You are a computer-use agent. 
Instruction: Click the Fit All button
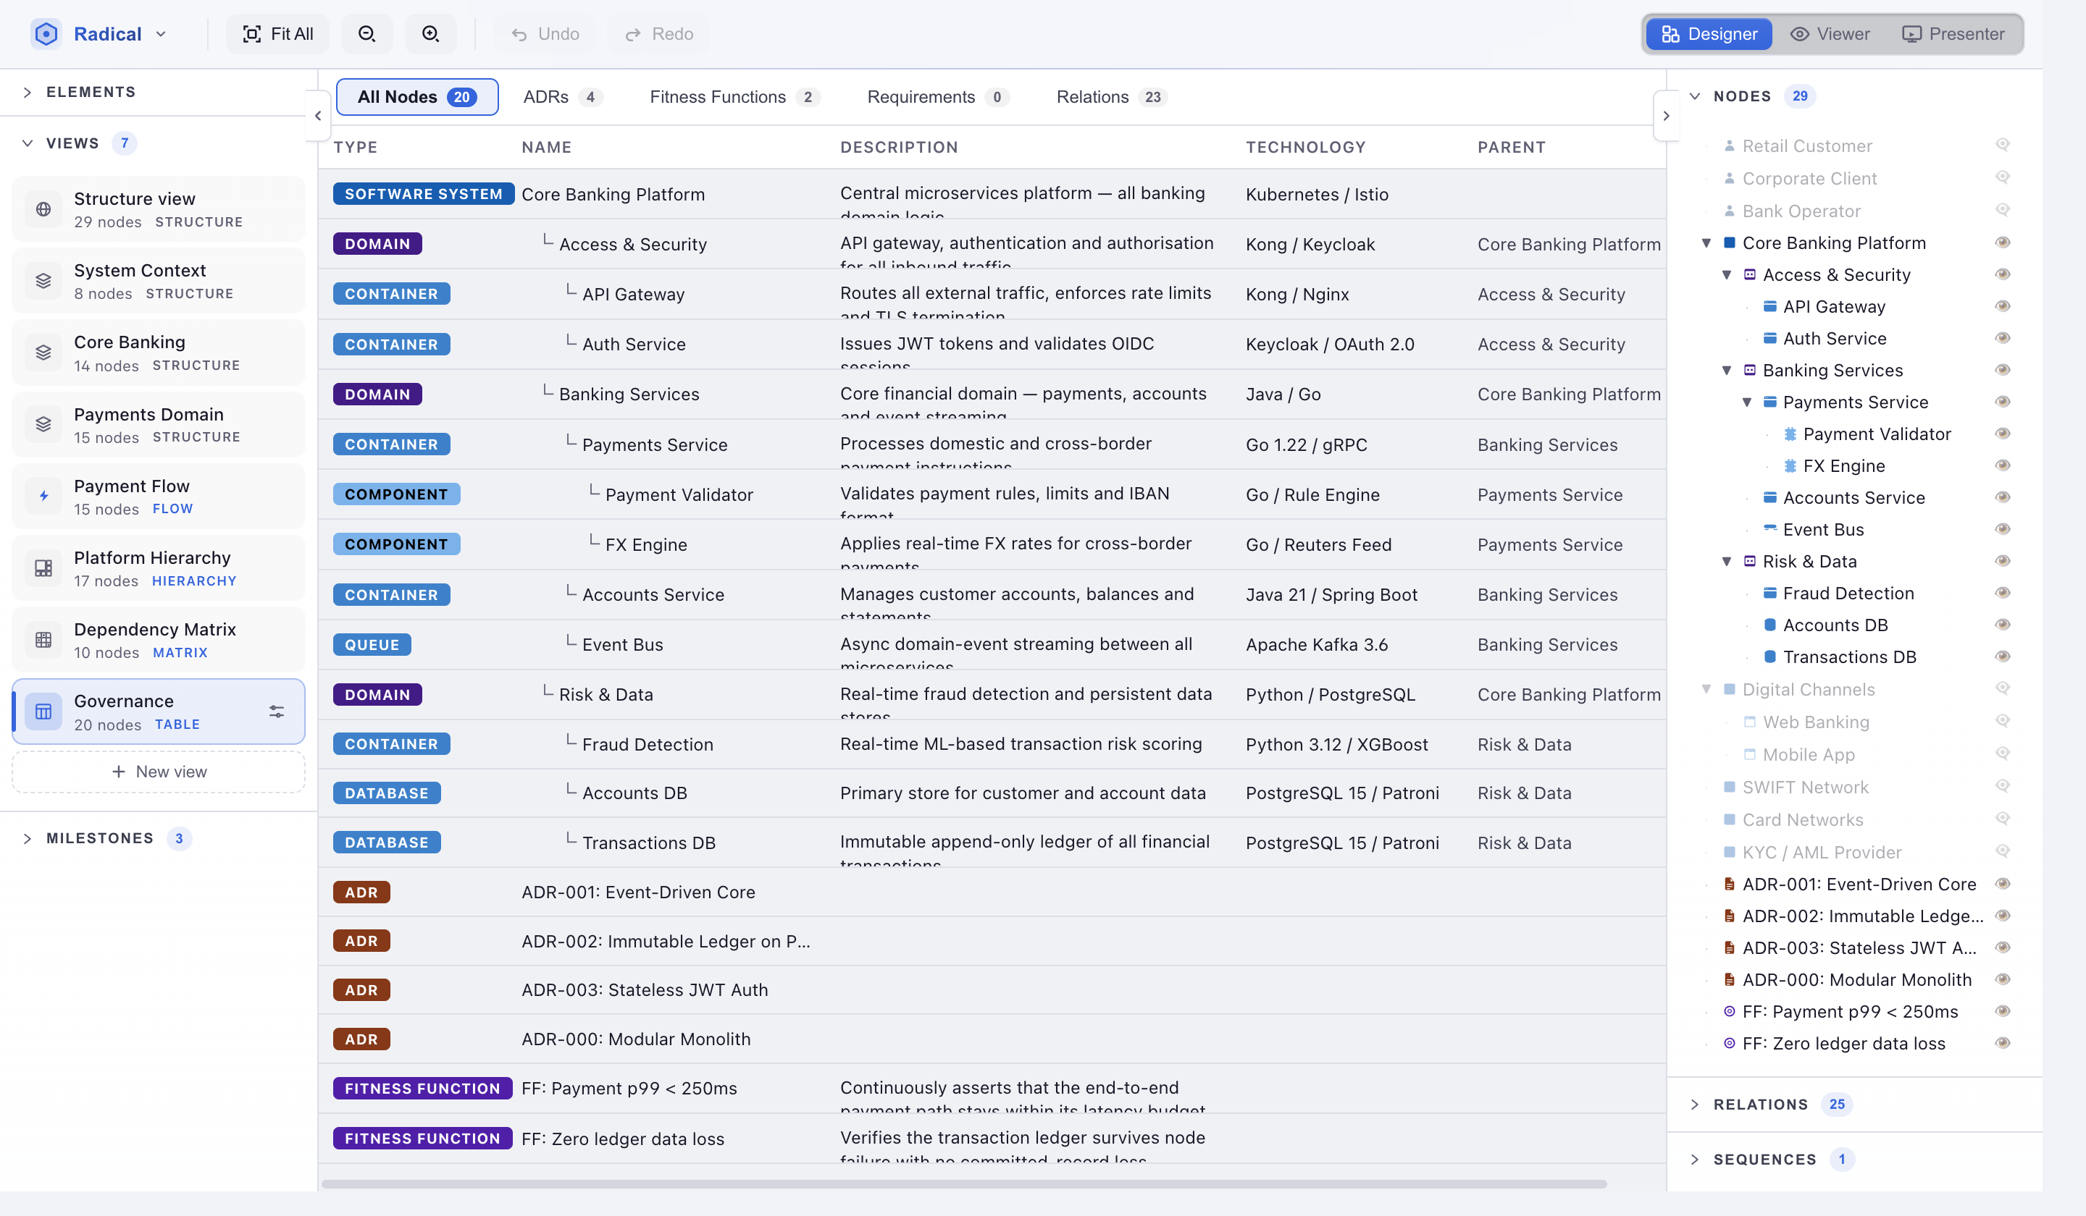[x=277, y=34]
